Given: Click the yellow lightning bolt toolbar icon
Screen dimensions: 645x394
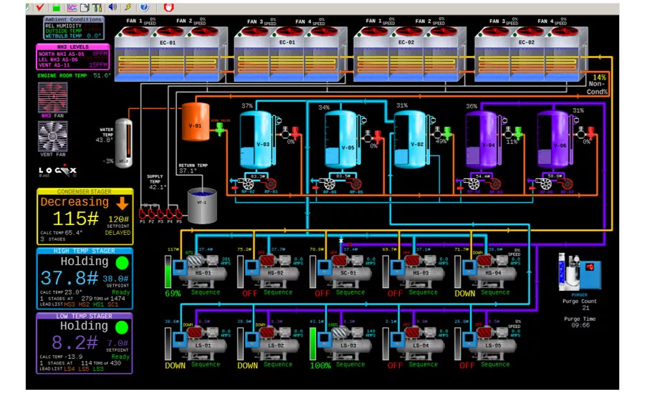Looking at the screenshot, I should tap(128, 7).
